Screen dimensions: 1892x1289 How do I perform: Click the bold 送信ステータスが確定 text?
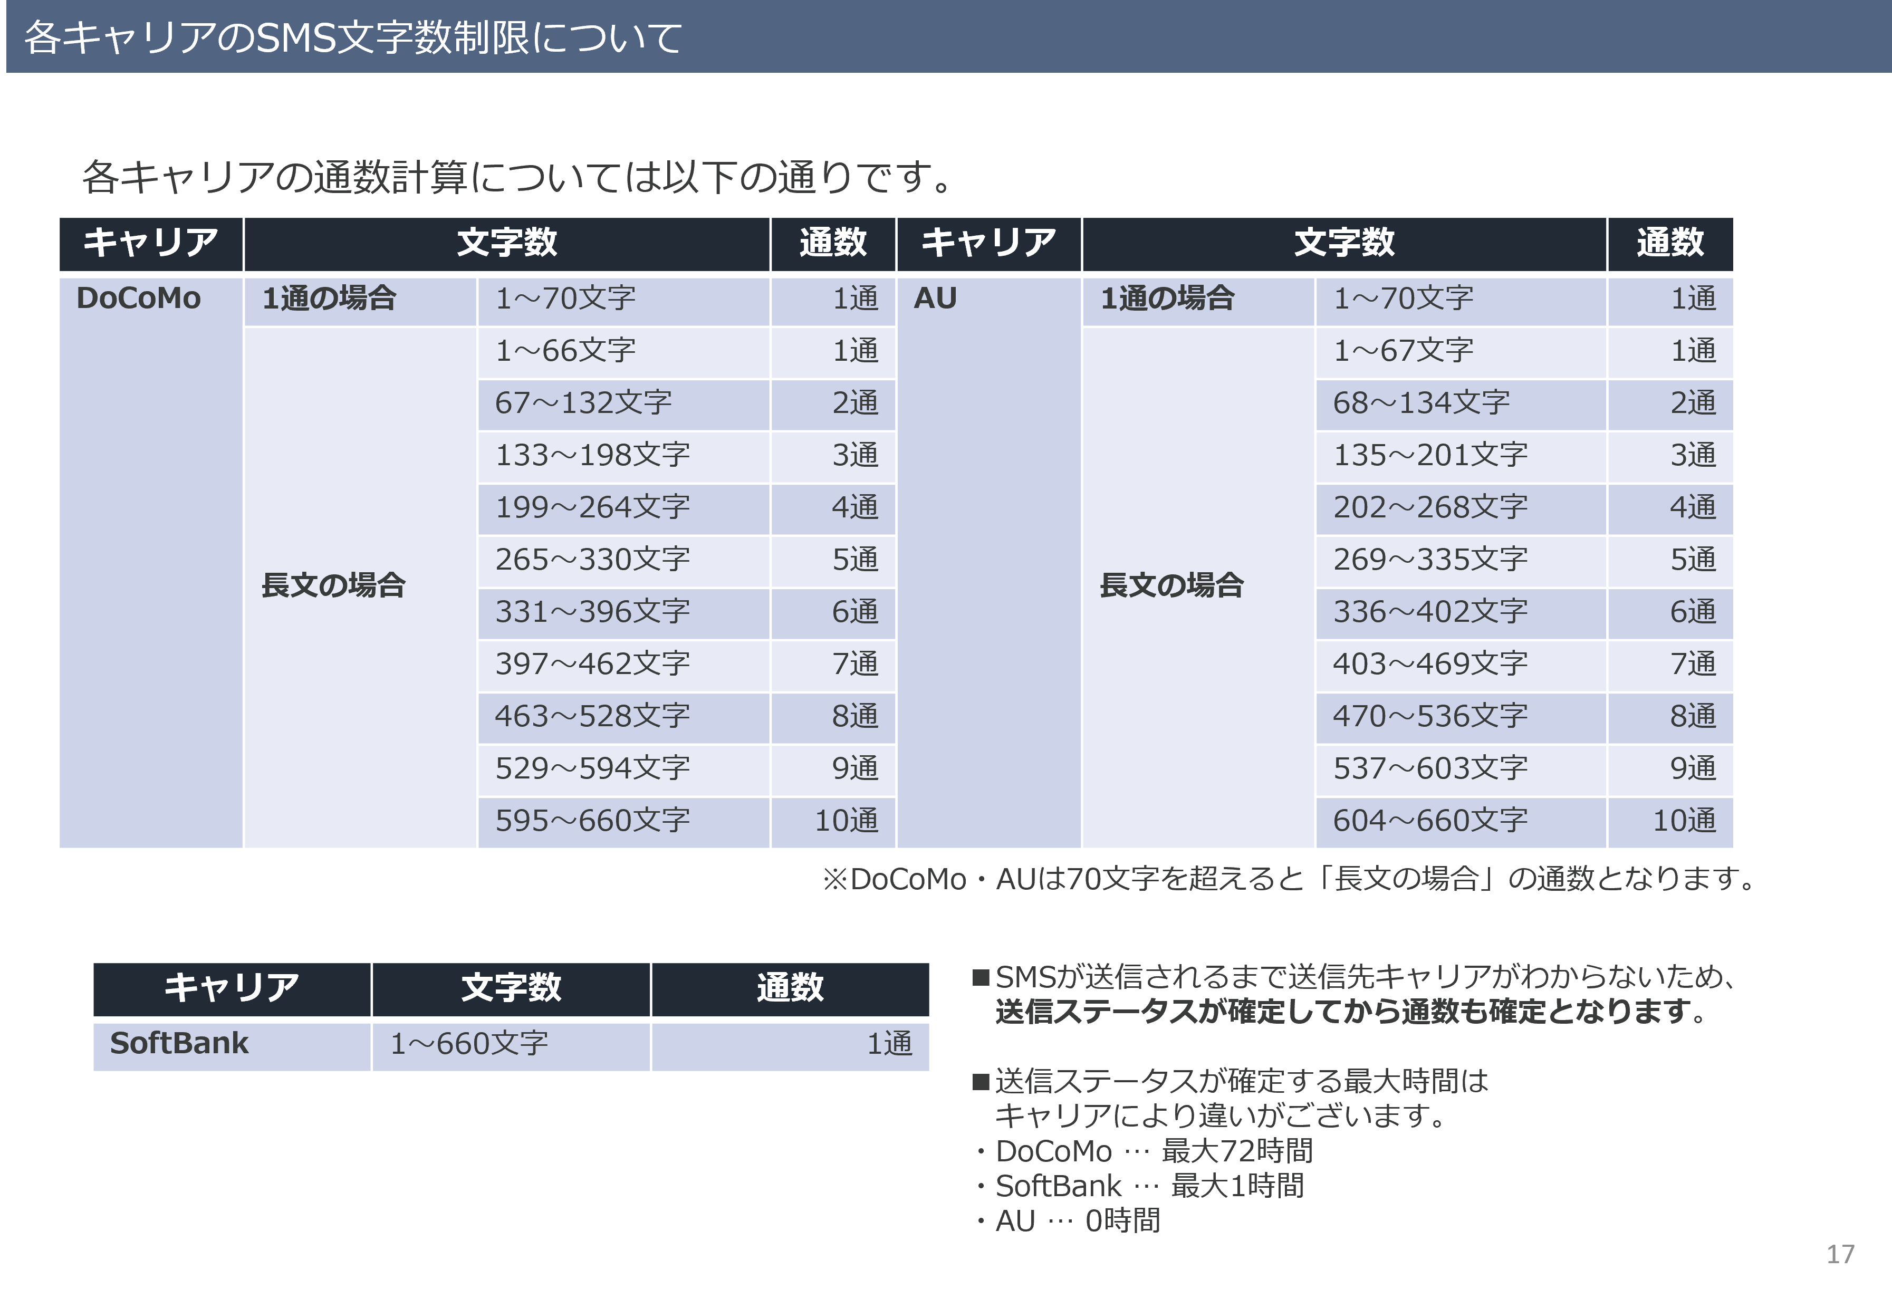[x=1350, y=1012]
